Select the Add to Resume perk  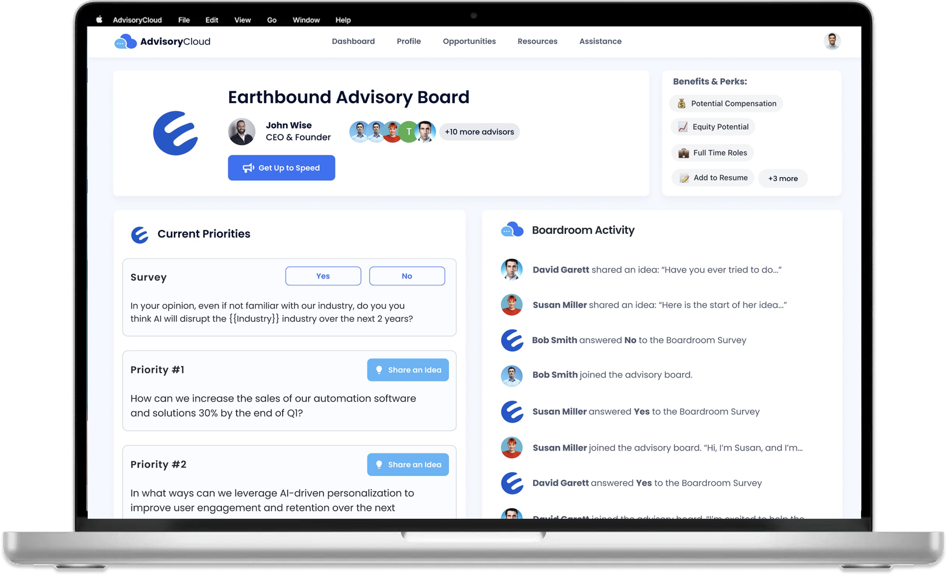713,178
